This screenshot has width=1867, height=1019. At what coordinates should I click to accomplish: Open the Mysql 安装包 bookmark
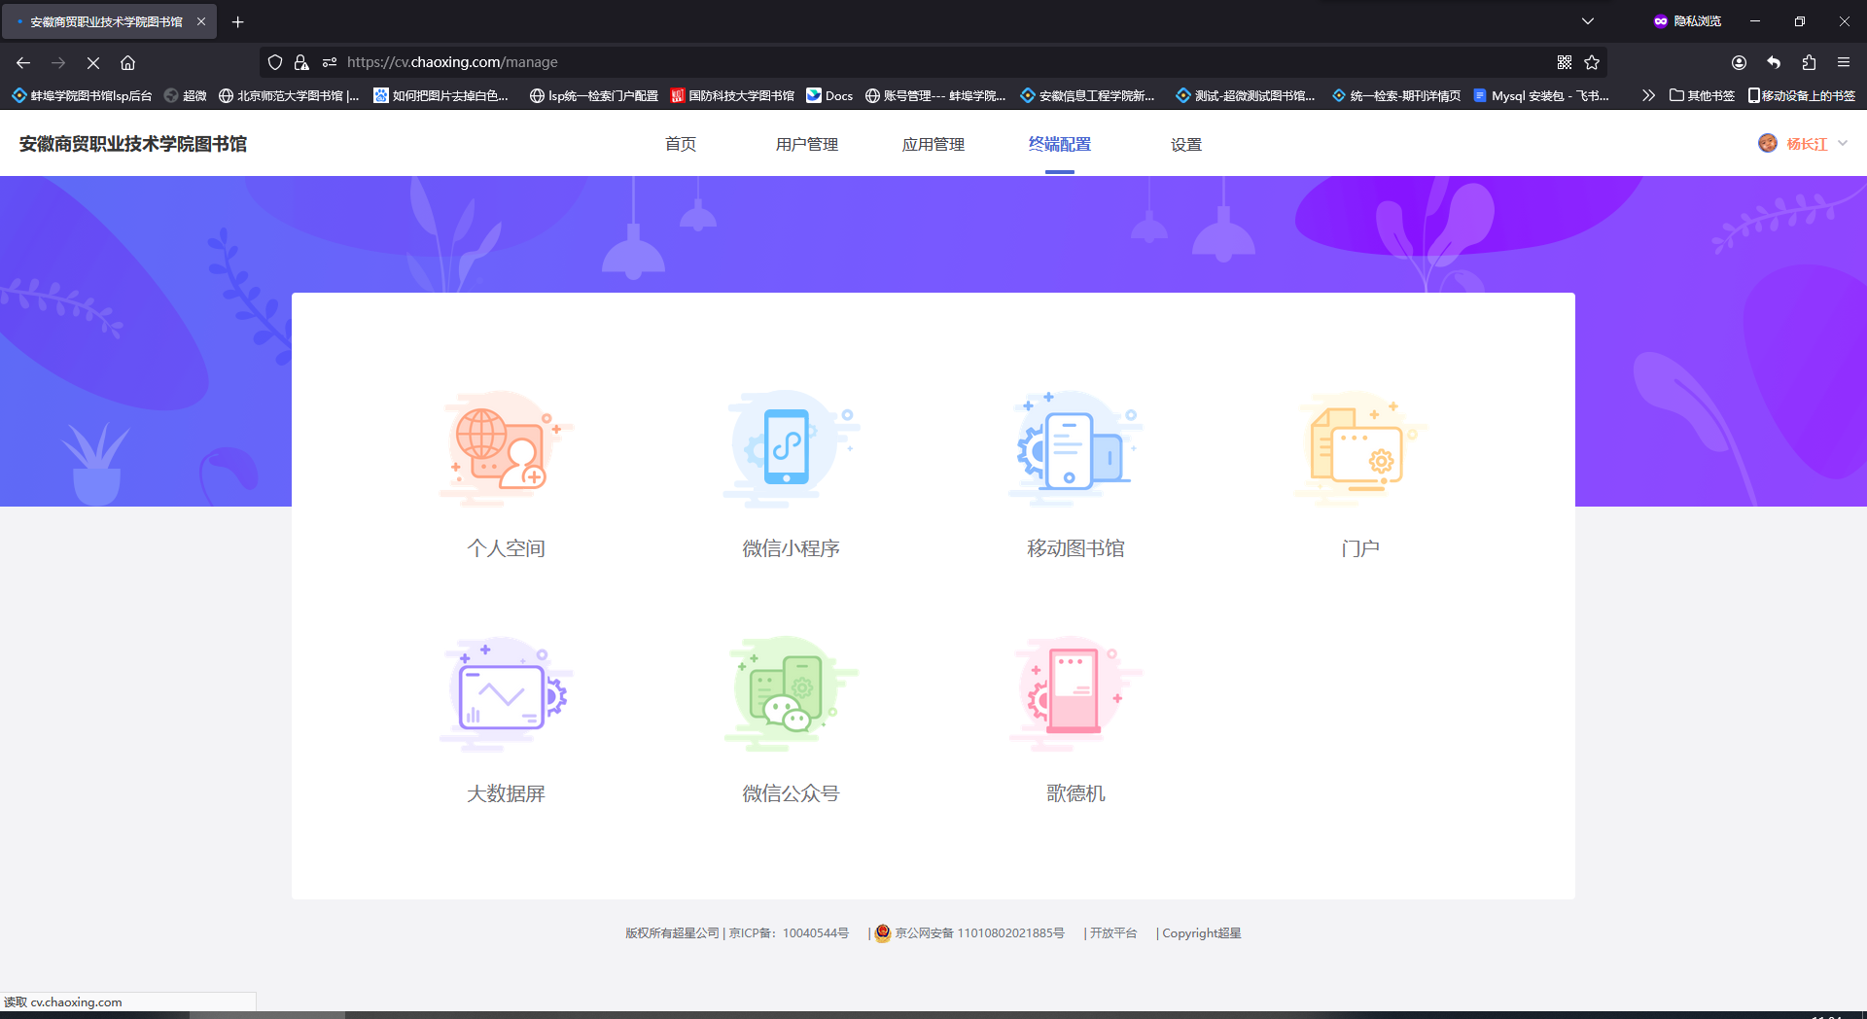click(x=1541, y=95)
